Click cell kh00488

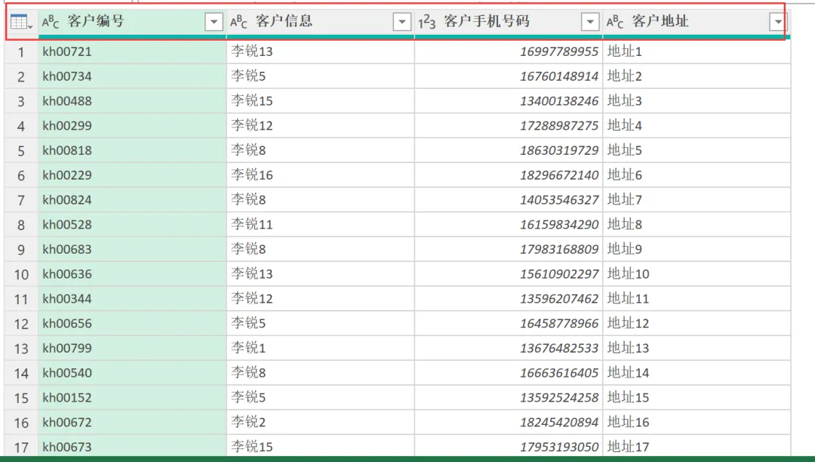point(133,101)
